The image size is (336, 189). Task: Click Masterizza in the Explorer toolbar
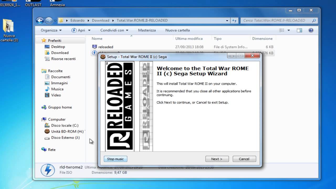[147, 30]
